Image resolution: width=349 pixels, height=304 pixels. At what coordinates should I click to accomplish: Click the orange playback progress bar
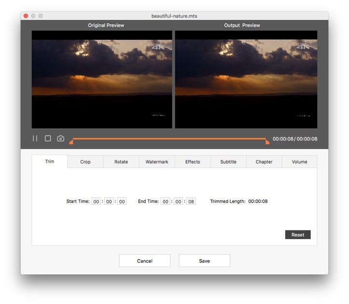pyautogui.click(x=169, y=138)
